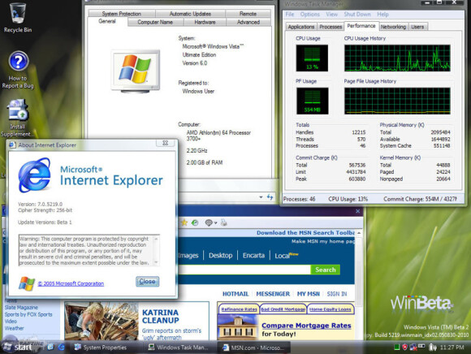
Task: Open Task Manager Options menu
Action: coord(310,14)
